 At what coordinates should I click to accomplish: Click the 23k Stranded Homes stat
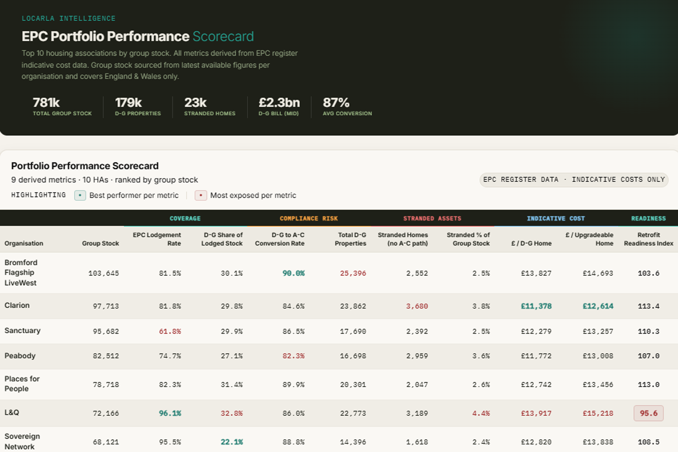pos(210,107)
